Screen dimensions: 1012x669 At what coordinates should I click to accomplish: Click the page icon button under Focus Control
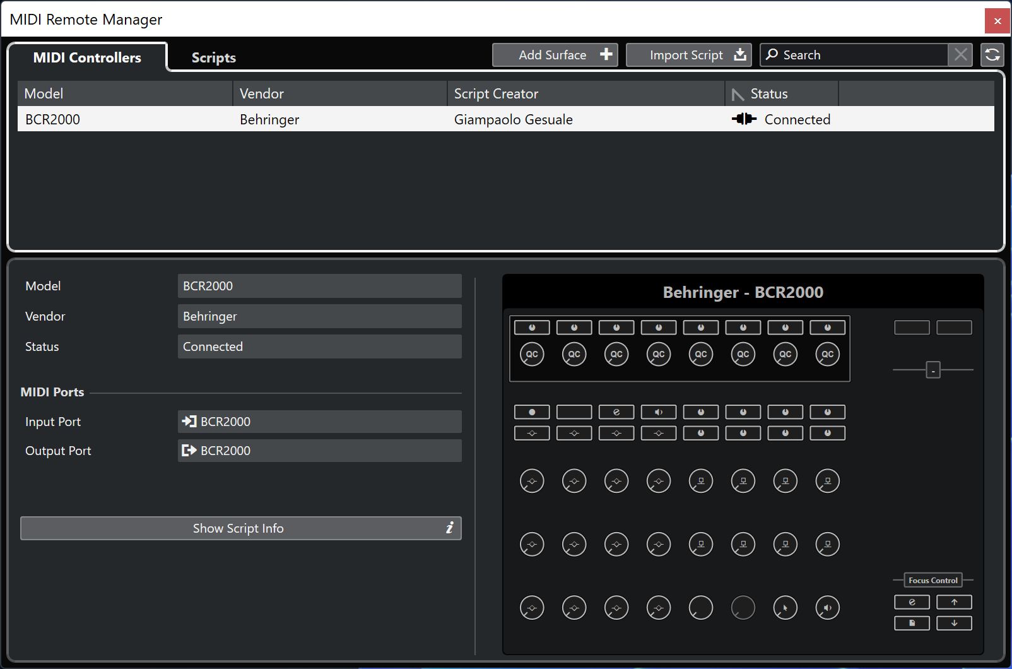(x=912, y=624)
